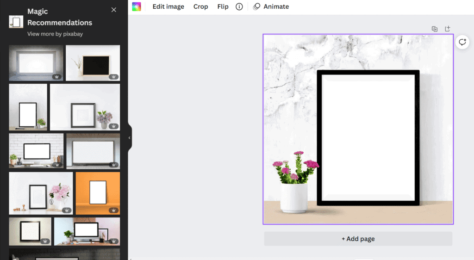The height and width of the screenshot is (260, 474).
Task: Choose the computer monitor on brick wall thumbnail
Action: point(36,151)
